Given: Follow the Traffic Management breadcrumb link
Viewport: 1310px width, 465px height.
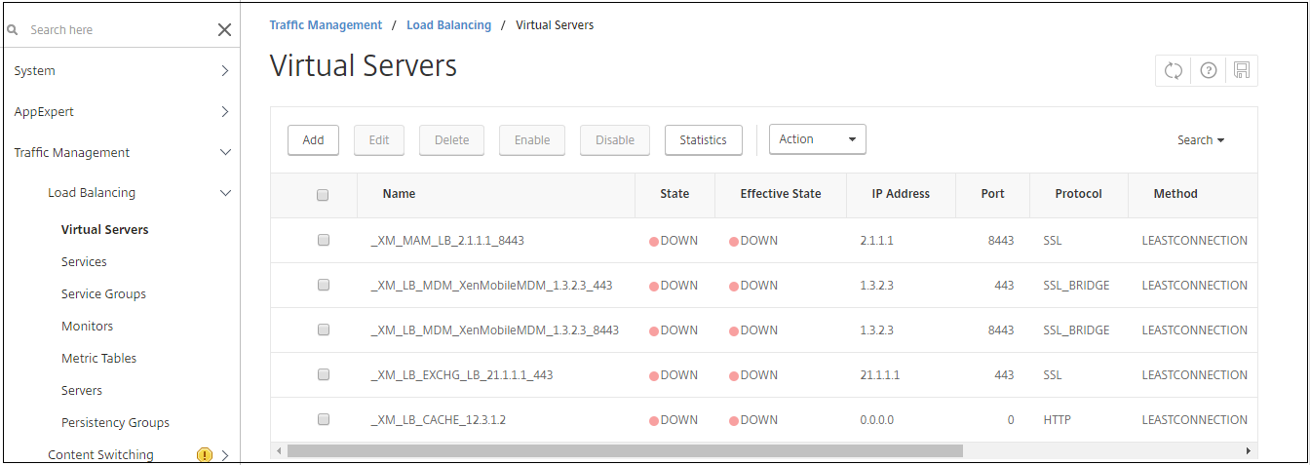Looking at the screenshot, I should [326, 25].
